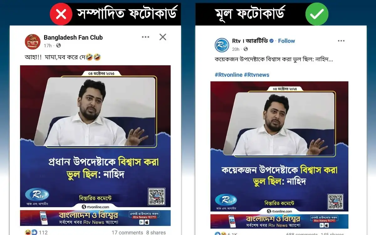Image resolution: width=376 pixels, height=235 pixels.
Task: Click the Bangladesh Fan Club page name
Action: pyautogui.click(x=73, y=37)
